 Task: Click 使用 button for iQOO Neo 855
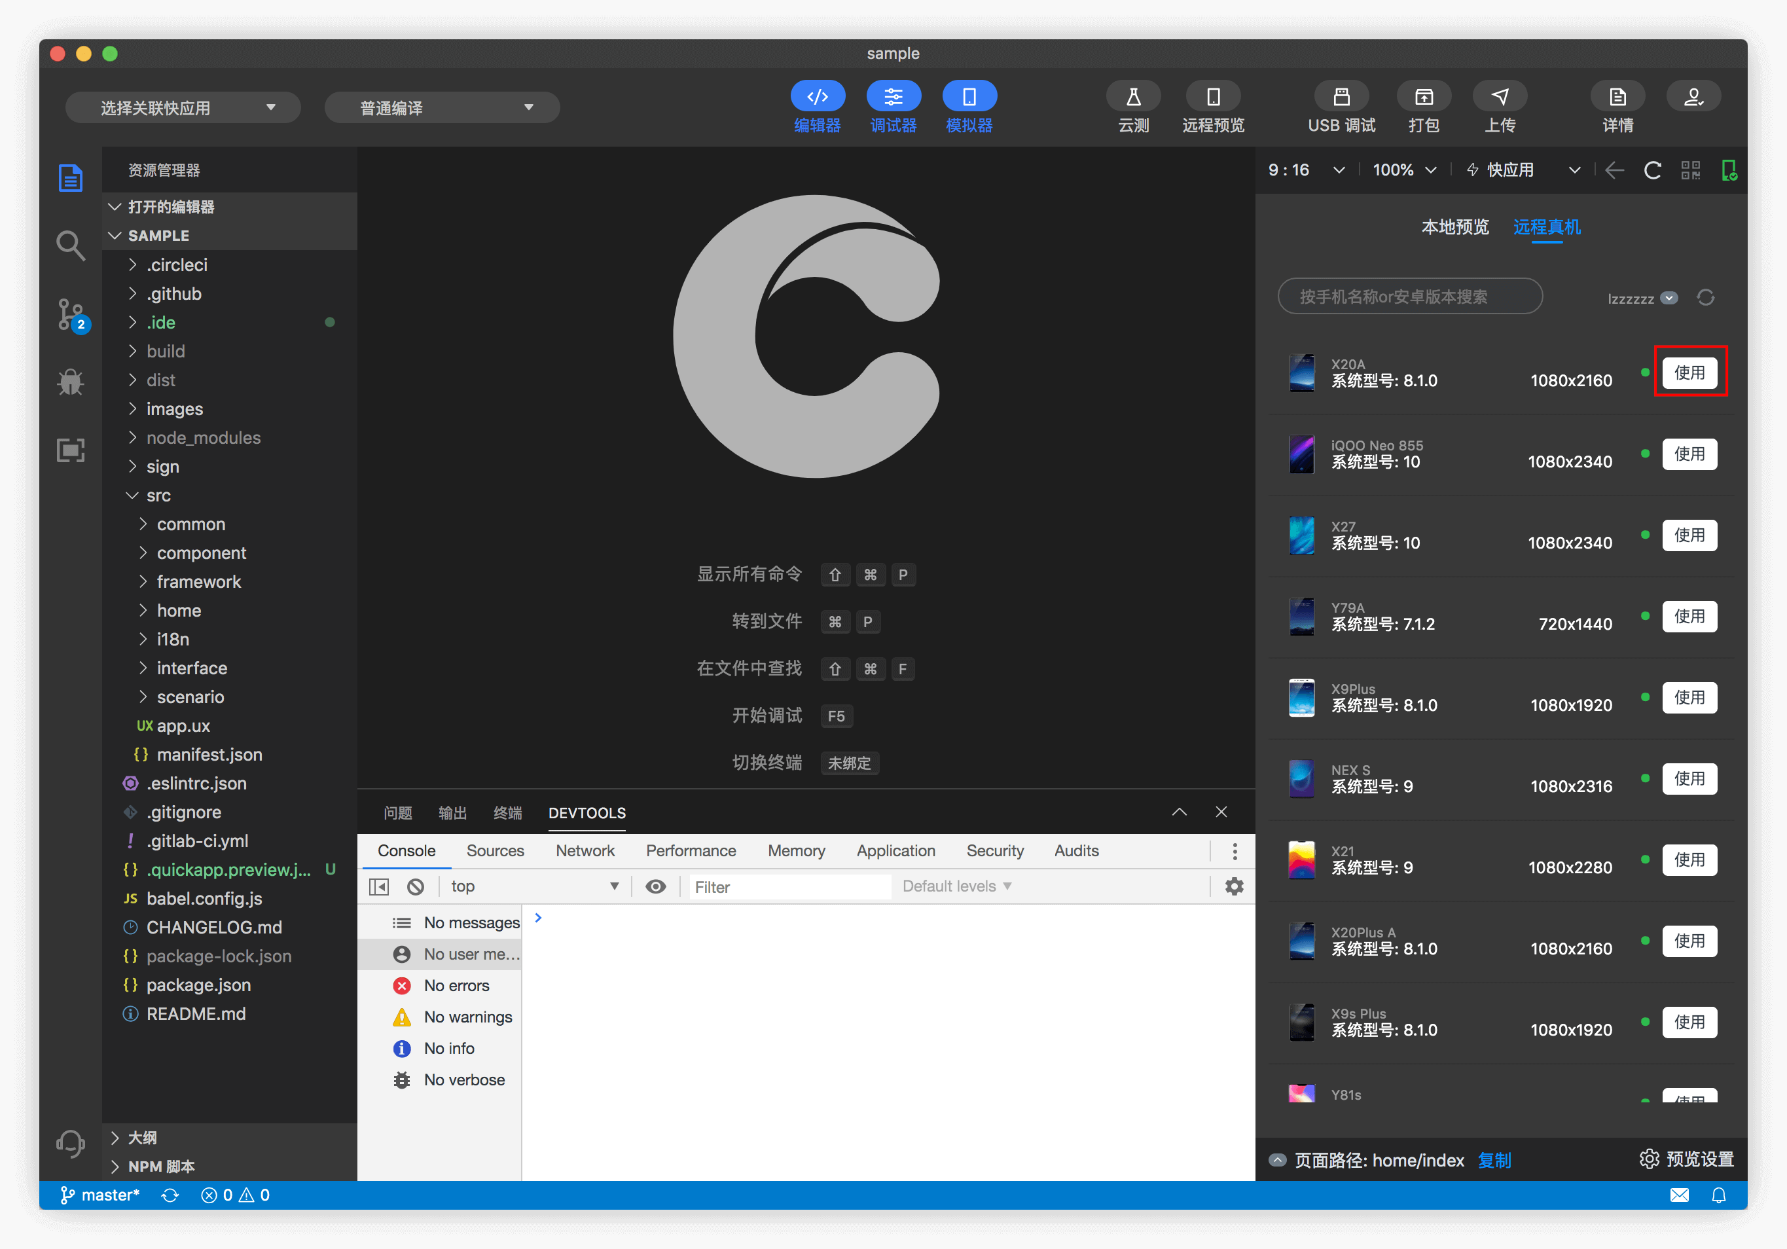1689,454
